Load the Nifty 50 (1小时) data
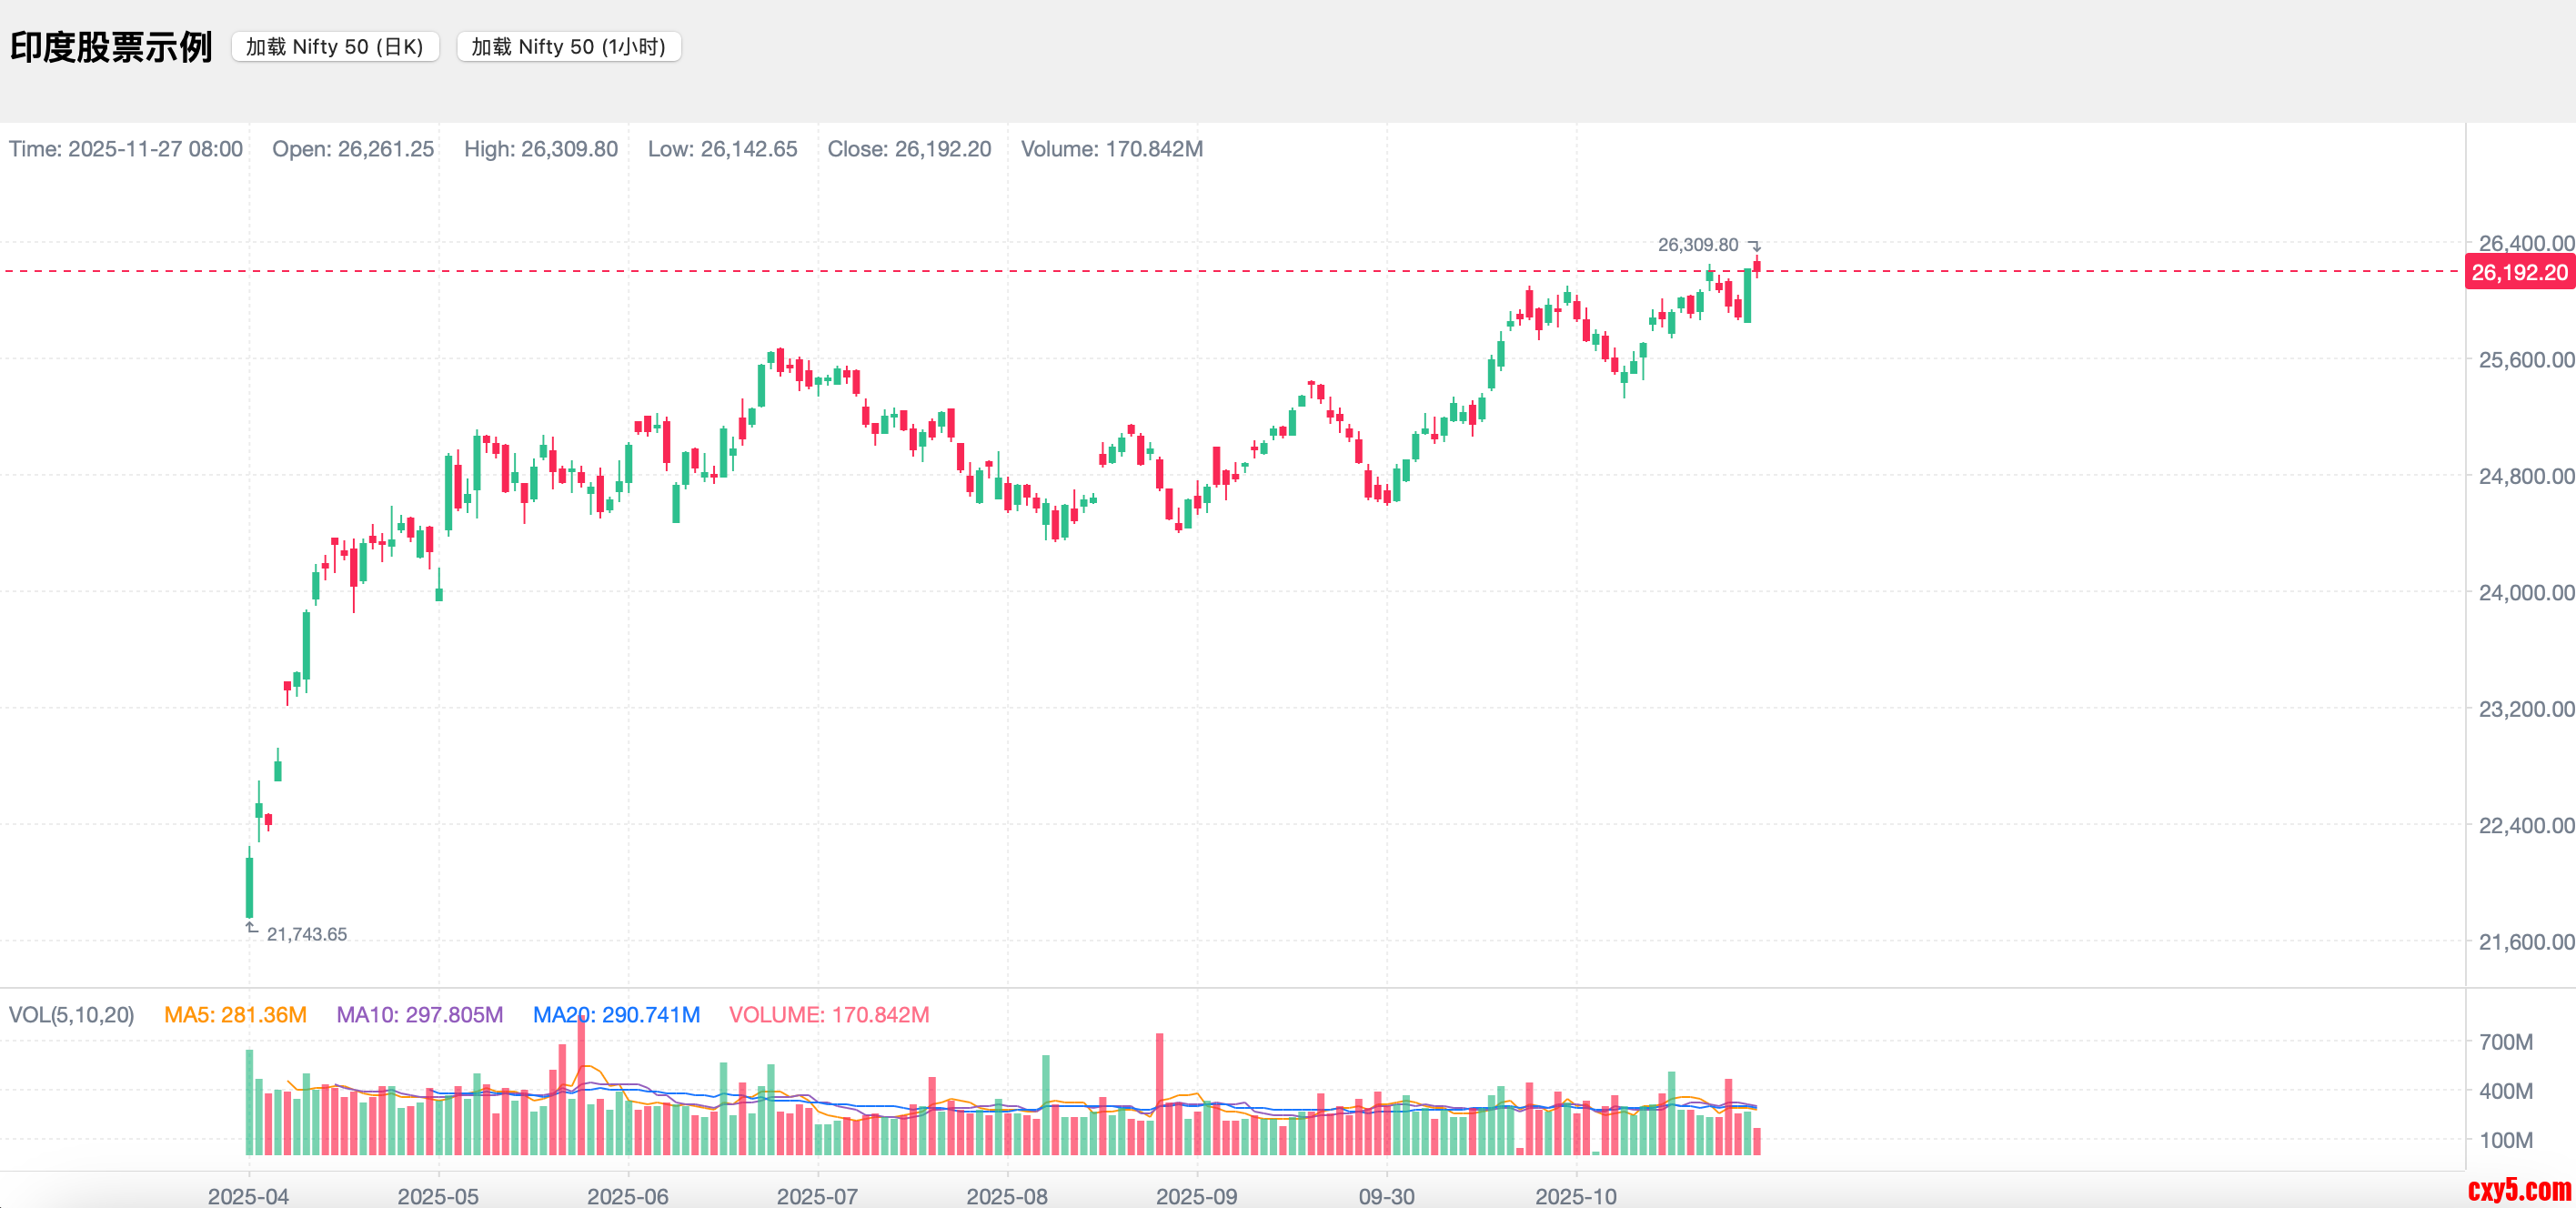The width and height of the screenshot is (2576, 1208). [568, 47]
